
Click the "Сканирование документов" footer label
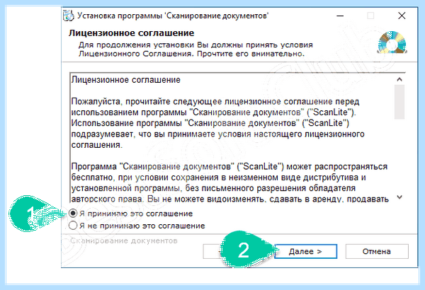124,240
